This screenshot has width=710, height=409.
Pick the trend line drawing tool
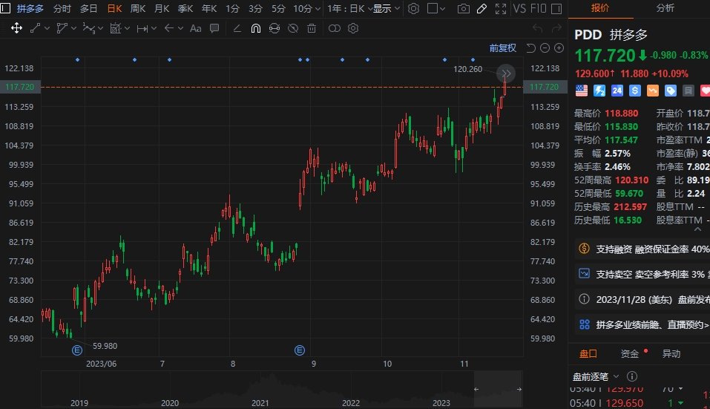tap(35, 28)
